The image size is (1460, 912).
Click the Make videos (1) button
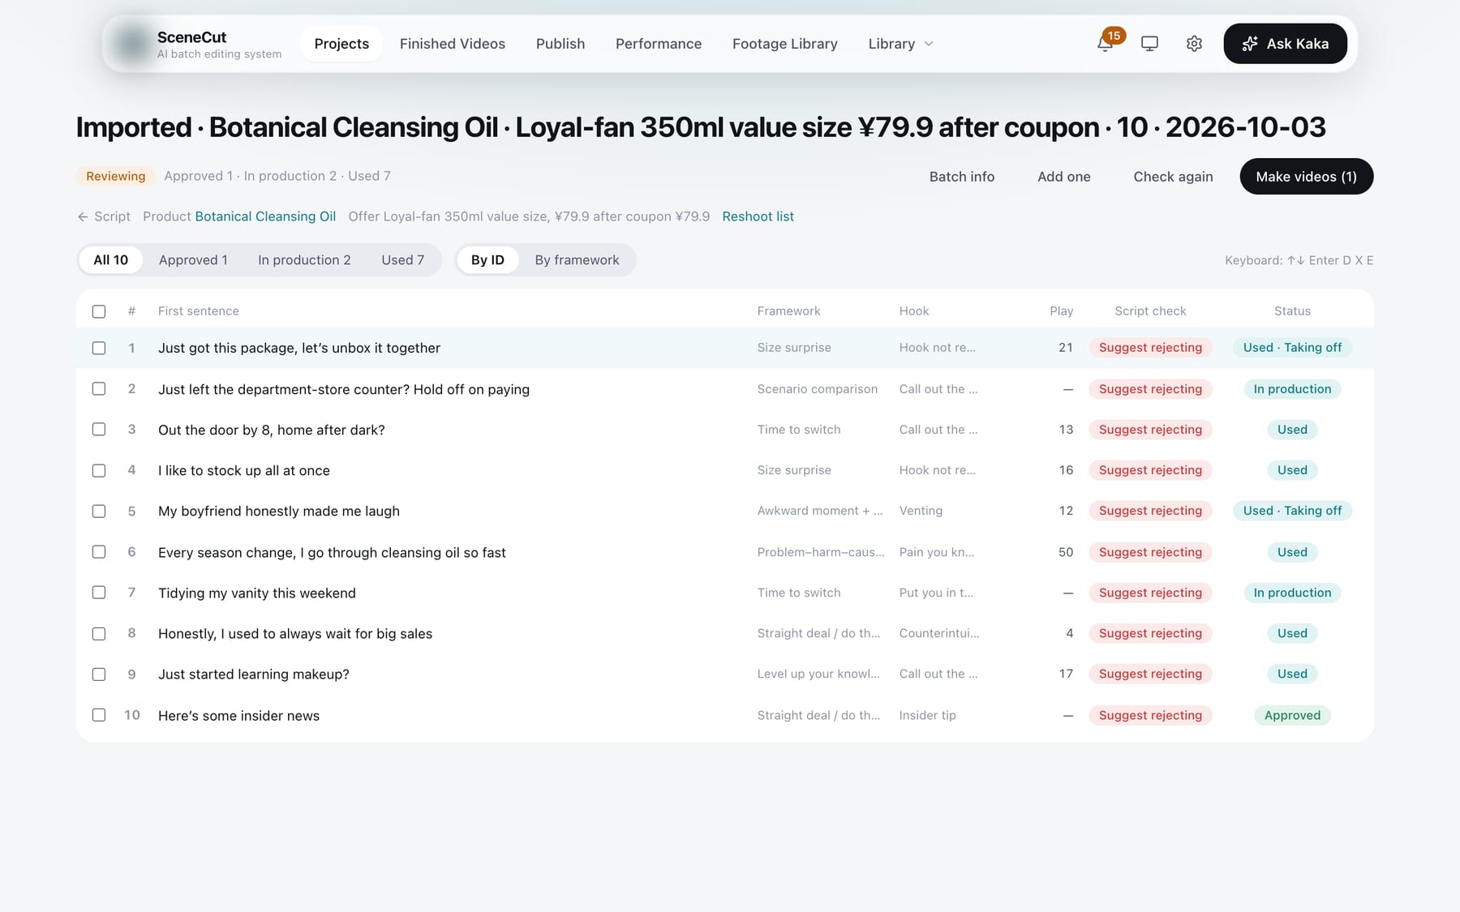pos(1306,177)
